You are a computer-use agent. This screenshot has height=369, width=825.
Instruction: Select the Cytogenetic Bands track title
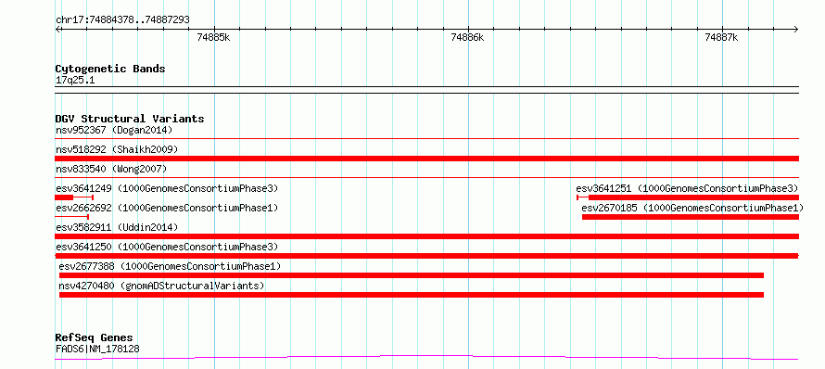[x=110, y=69]
